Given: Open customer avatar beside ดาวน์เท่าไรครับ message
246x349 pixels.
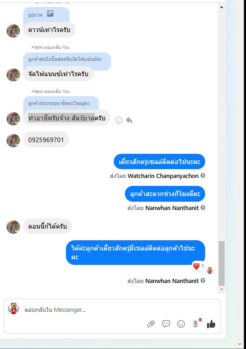Looking at the screenshot, I should coord(13,31).
